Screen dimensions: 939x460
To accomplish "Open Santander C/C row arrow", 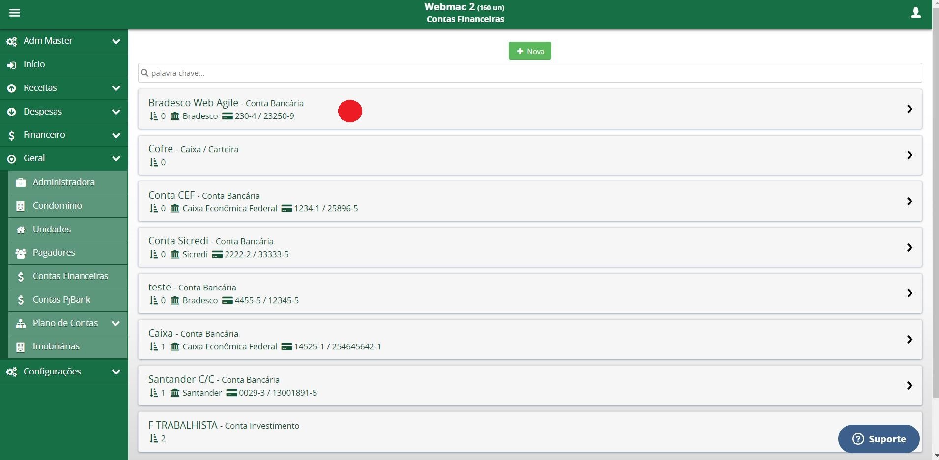I will click(x=910, y=386).
